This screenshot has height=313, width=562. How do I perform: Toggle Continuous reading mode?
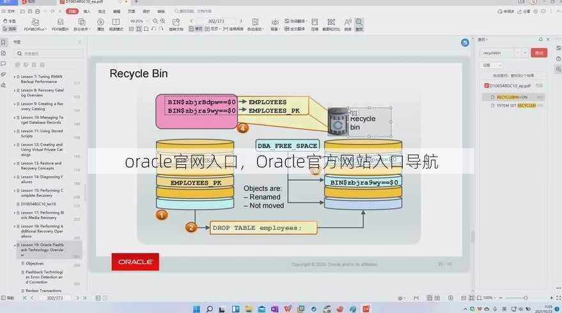pyautogui.click(x=233, y=29)
